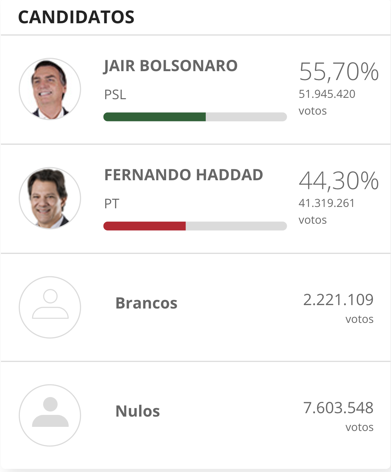
Task: Click the grey unfilled part of Haddad's bar
Action: (x=236, y=226)
